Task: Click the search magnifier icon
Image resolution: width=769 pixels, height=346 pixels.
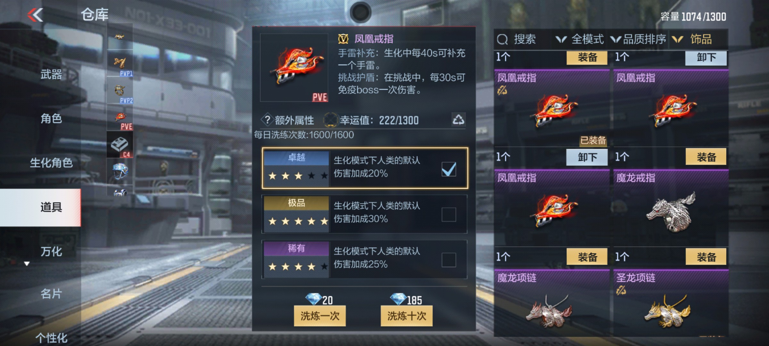Action: pyautogui.click(x=502, y=40)
